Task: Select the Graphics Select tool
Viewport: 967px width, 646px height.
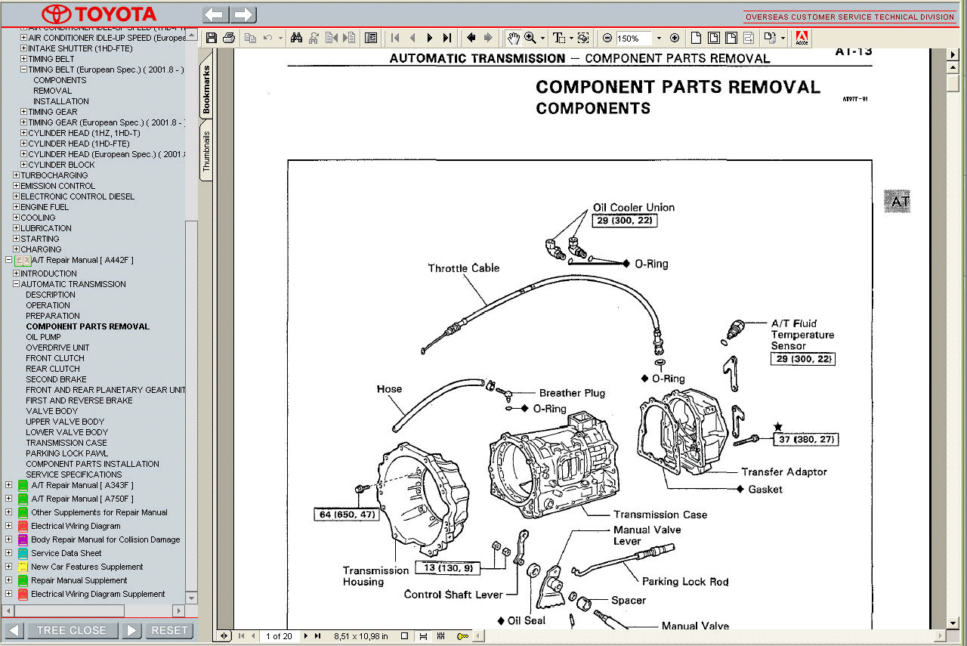Action: (583, 38)
